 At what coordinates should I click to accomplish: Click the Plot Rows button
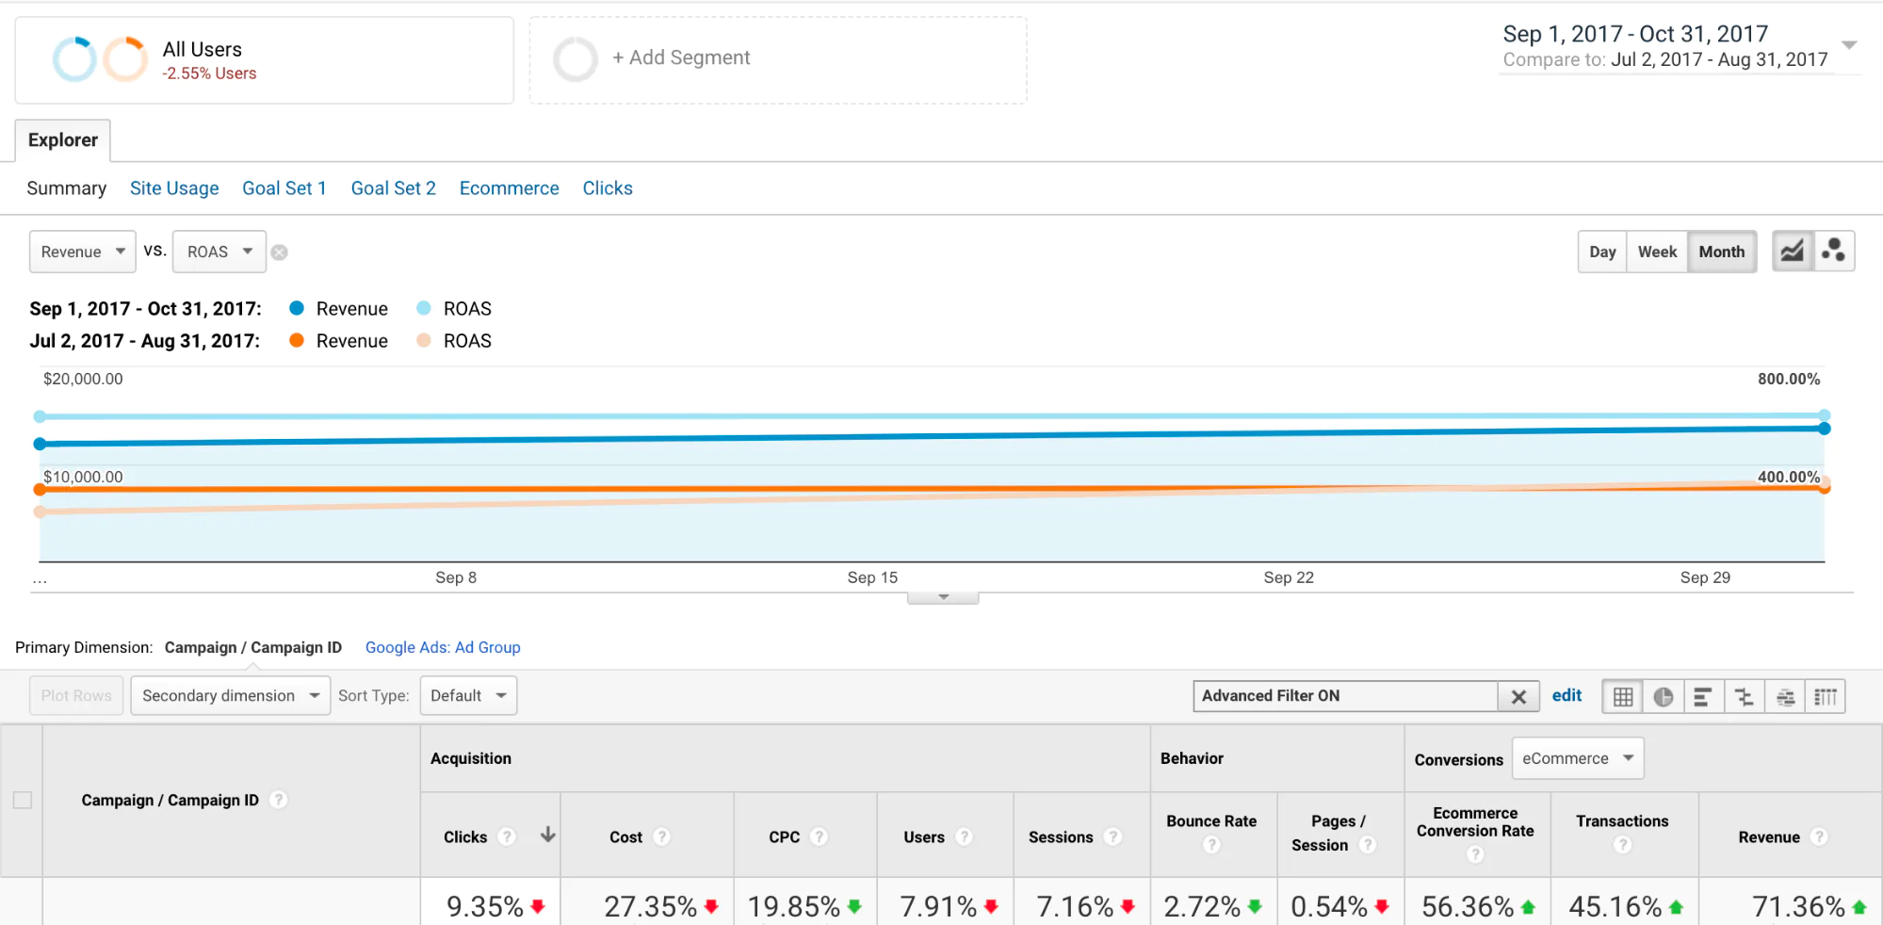(76, 695)
